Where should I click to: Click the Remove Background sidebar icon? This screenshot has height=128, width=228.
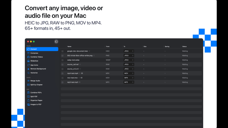tap(28, 69)
